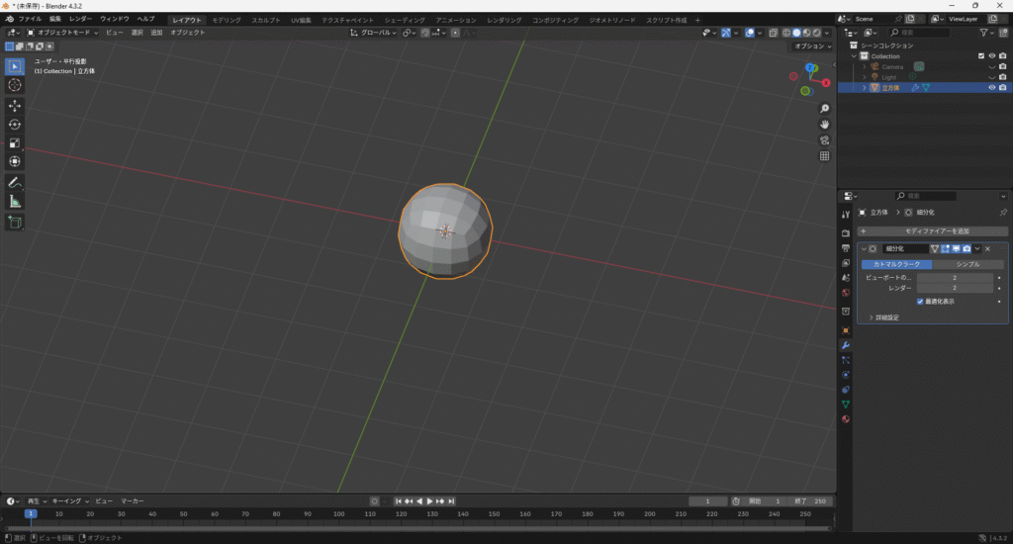Toggle modifier render display button
The width and height of the screenshot is (1013, 544).
coord(967,248)
